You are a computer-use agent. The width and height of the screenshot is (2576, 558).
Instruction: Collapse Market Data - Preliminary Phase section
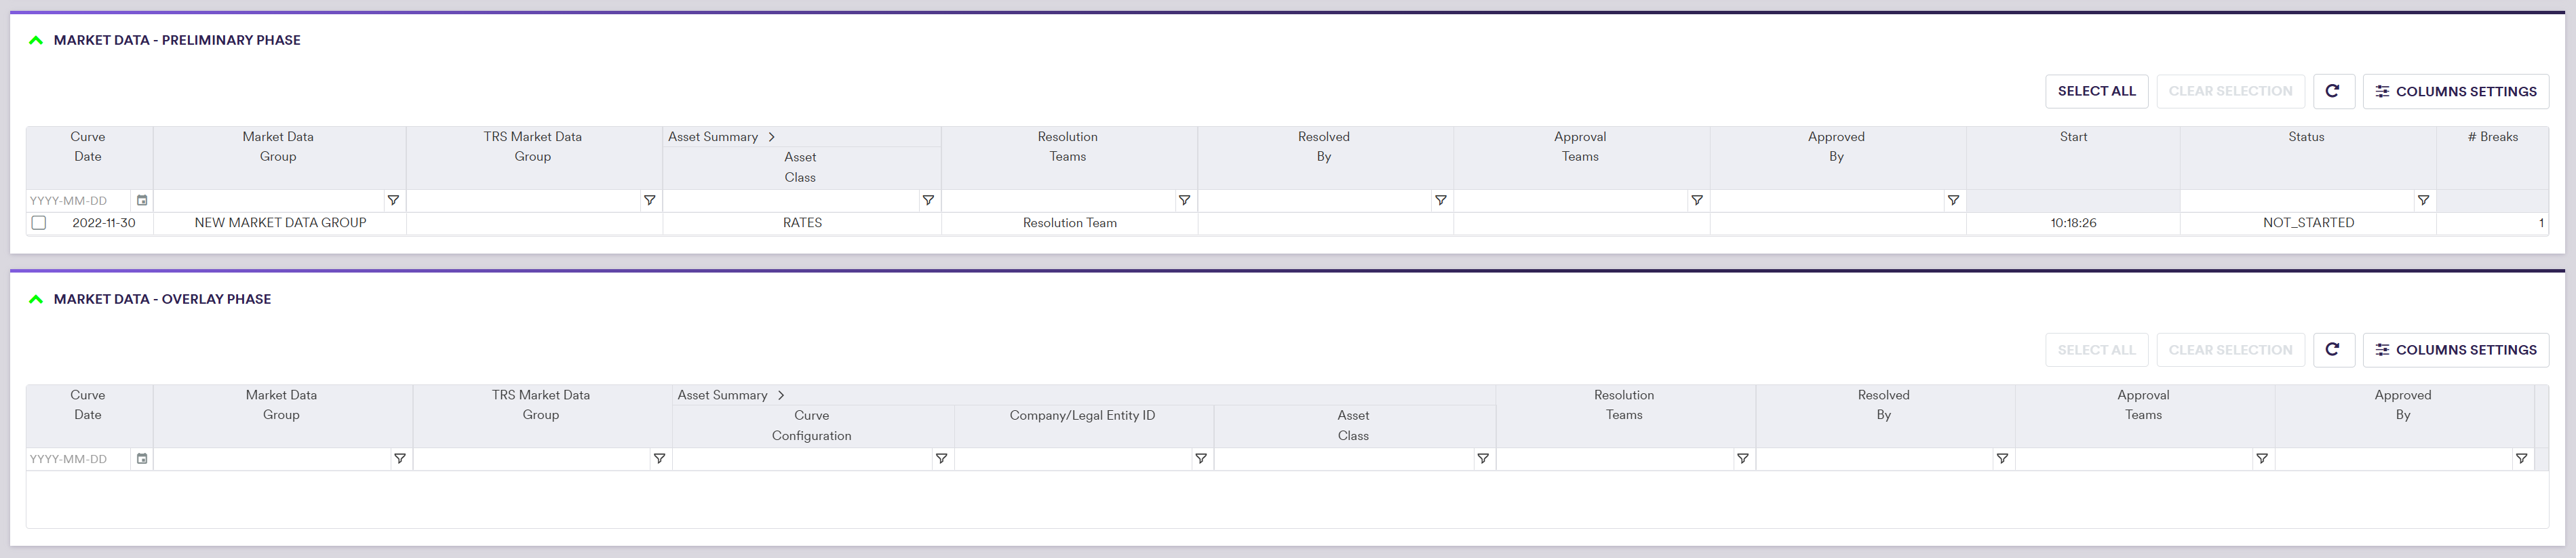[x=36, y=41]
